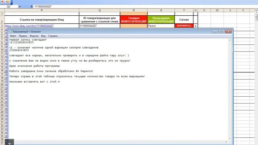Click the second Excel toolbar icon with yellow accent
This screenshot has height=145, width=258.
[x=8, y=2]
